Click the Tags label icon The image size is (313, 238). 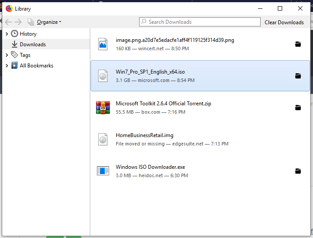tap(15, 55)
